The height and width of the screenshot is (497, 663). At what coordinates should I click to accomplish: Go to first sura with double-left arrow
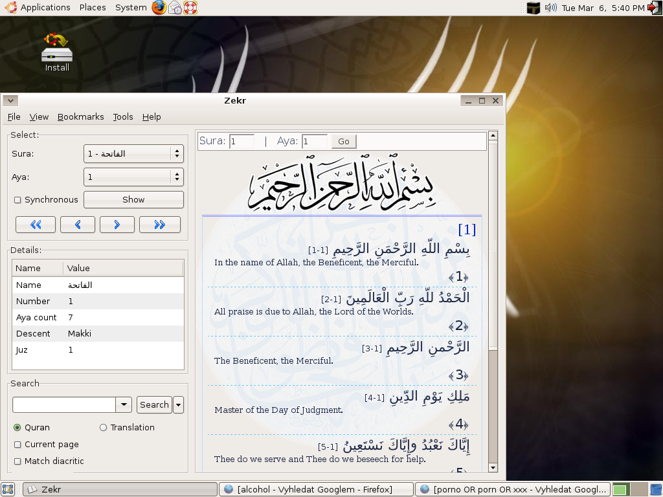click(x=36, y=225)
